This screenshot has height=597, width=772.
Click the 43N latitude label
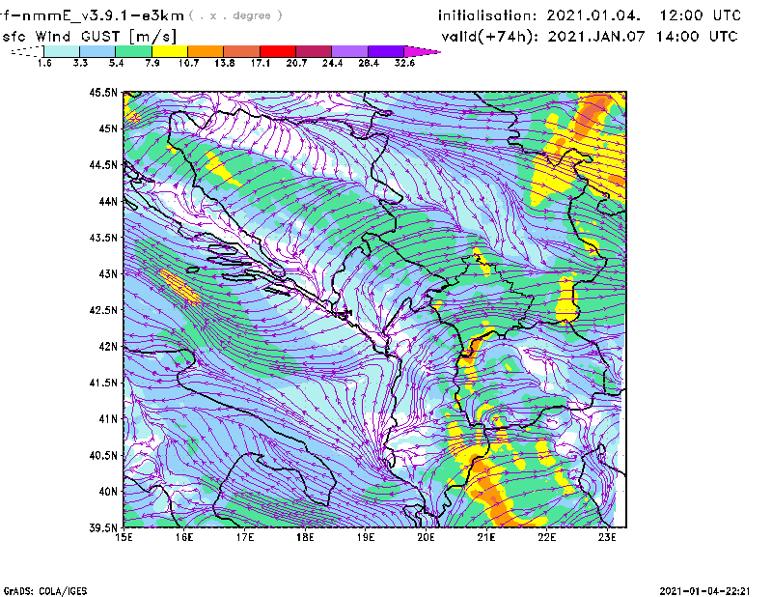108,273
